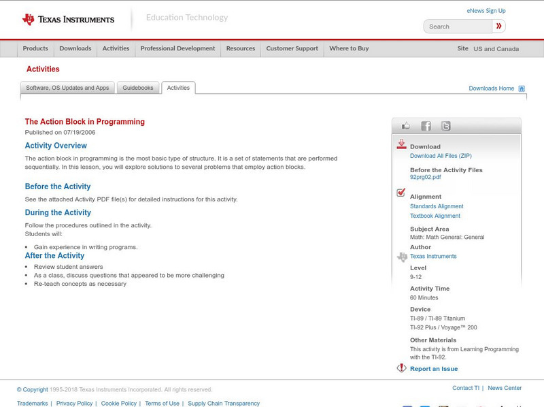Click the After the Activity heading
Image resolution: width=544 pixels, height=407 pixels.
tap(54, 256)
